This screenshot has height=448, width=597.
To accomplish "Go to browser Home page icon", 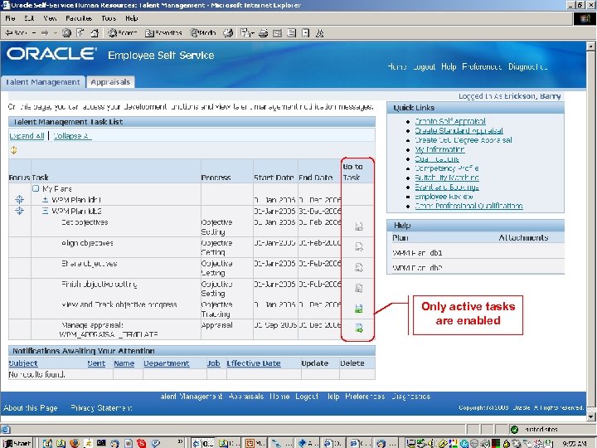I will pos(95,33).
